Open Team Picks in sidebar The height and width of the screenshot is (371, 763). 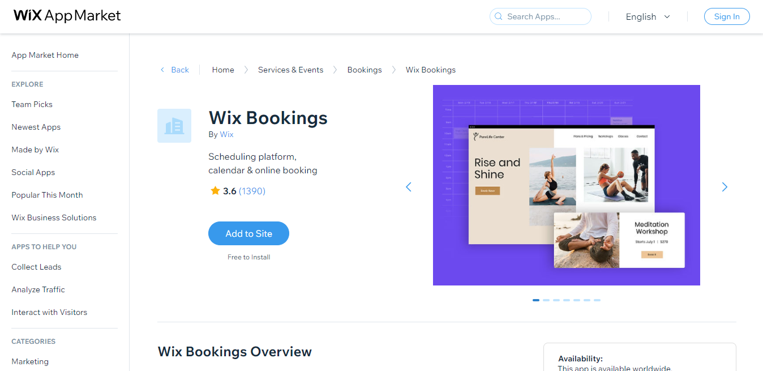coord(32,104)
